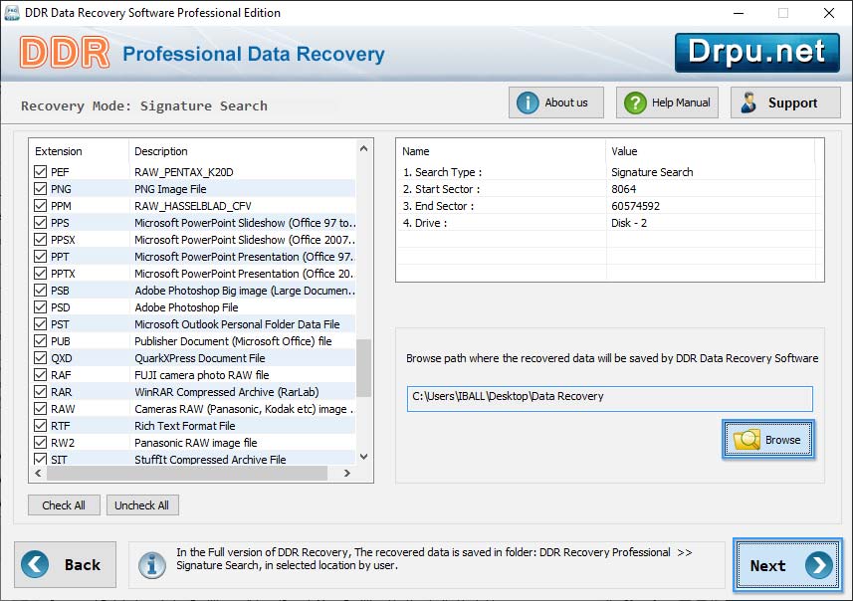Screen dimensions: 853x601
Task: Uncheck the PEF extension checkbox
Action: (40, 172)
